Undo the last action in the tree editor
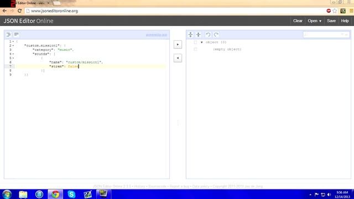 coord(208,34)
